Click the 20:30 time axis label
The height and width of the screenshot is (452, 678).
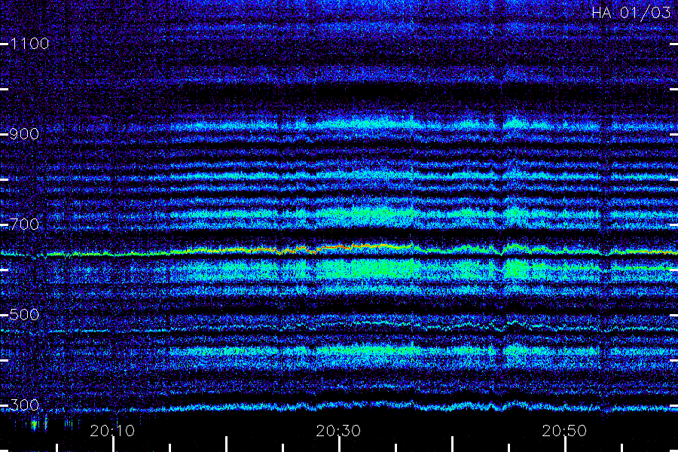(x=338, y=431)
